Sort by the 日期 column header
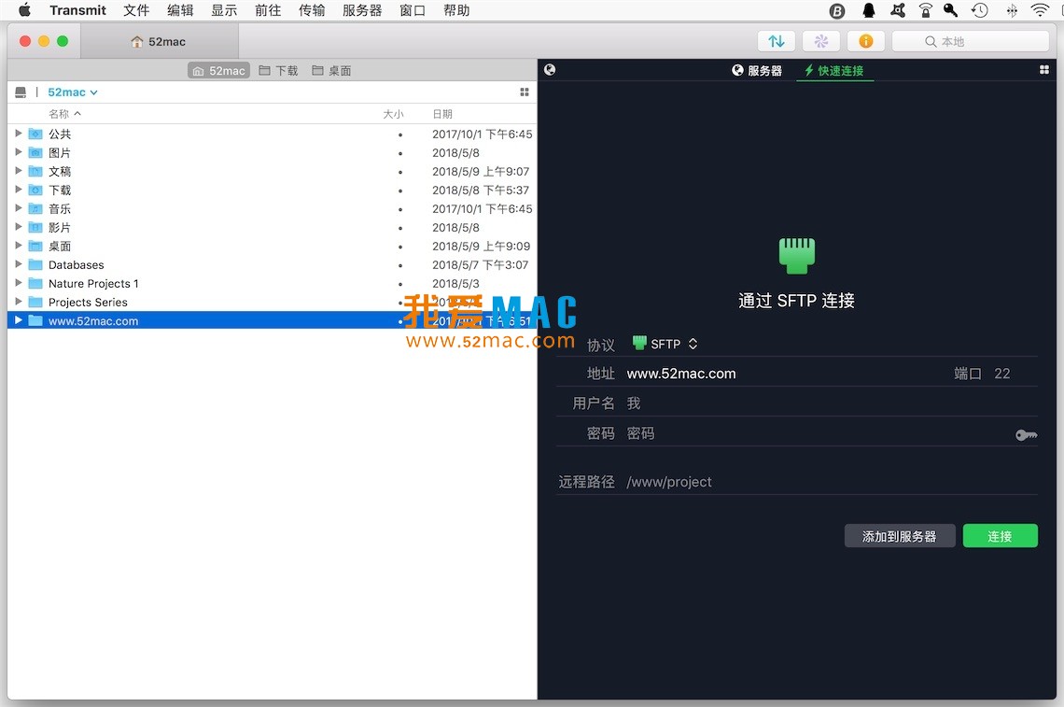This screenshot has width=1064, height=707. [x=442, y=113]
